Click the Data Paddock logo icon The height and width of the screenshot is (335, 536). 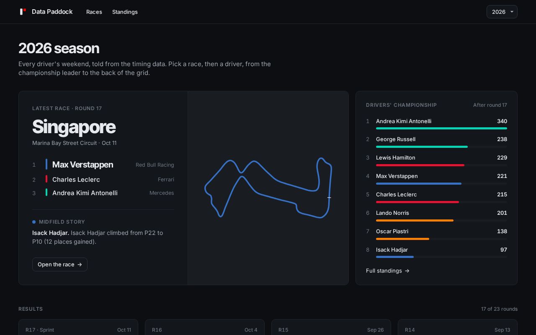23,12
